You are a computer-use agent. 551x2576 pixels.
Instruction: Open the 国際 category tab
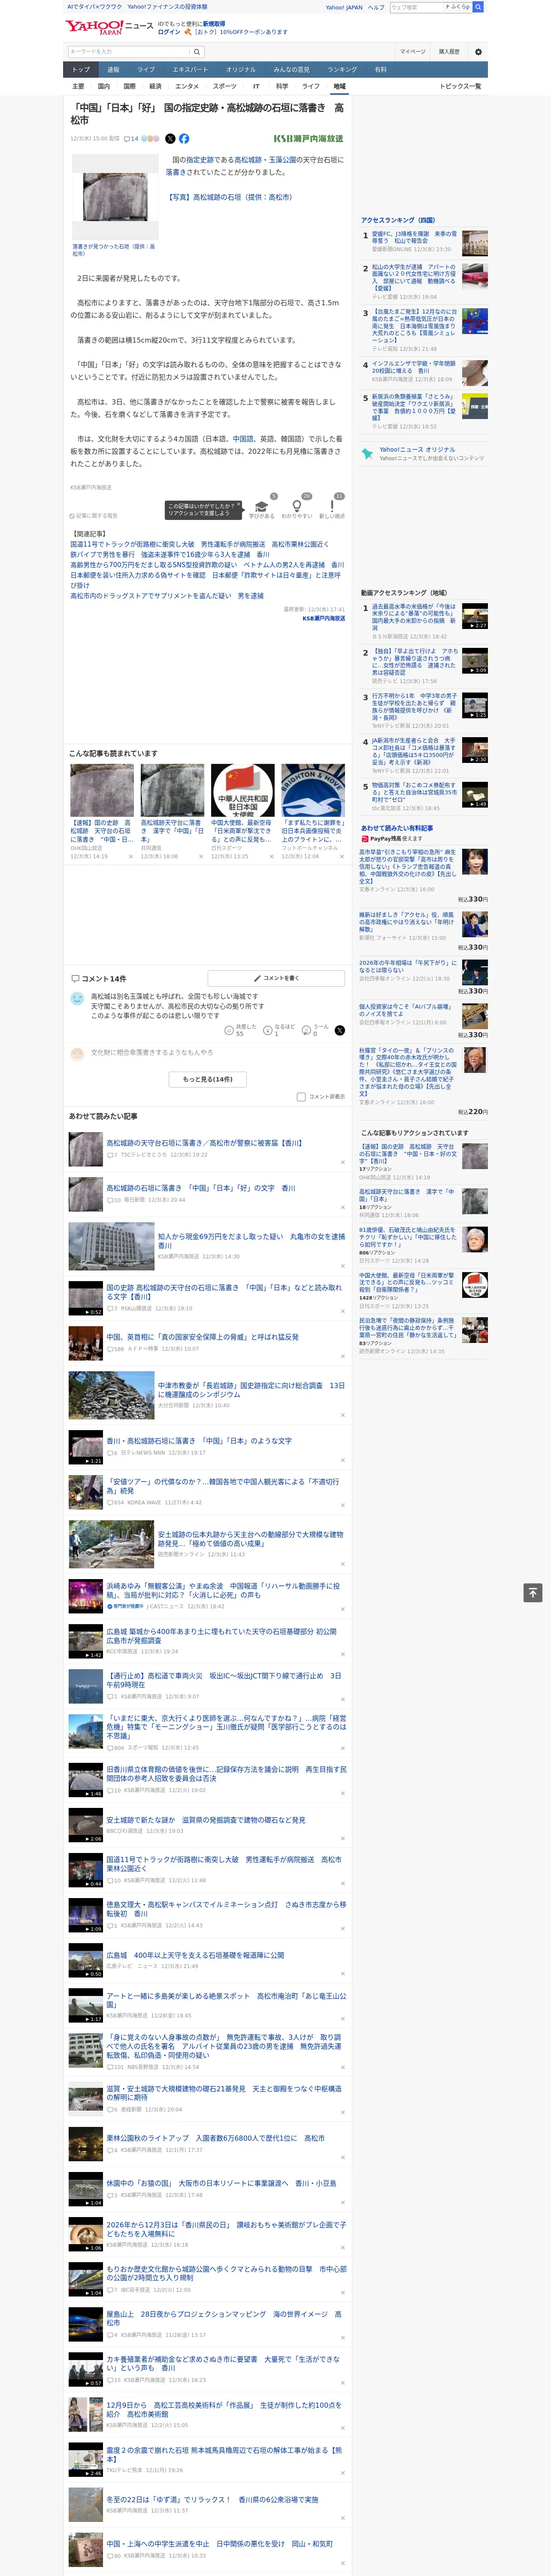129,86
